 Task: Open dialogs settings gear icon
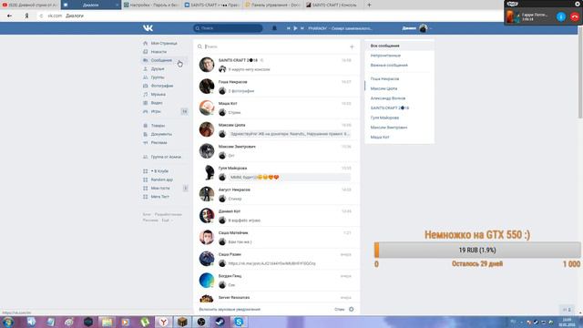(x=352, y=310)
